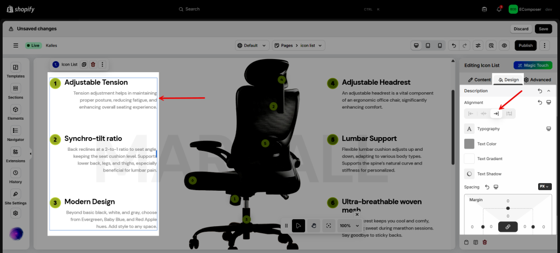
Task: Open the 100% zoom dropdown
Action: 349,225
